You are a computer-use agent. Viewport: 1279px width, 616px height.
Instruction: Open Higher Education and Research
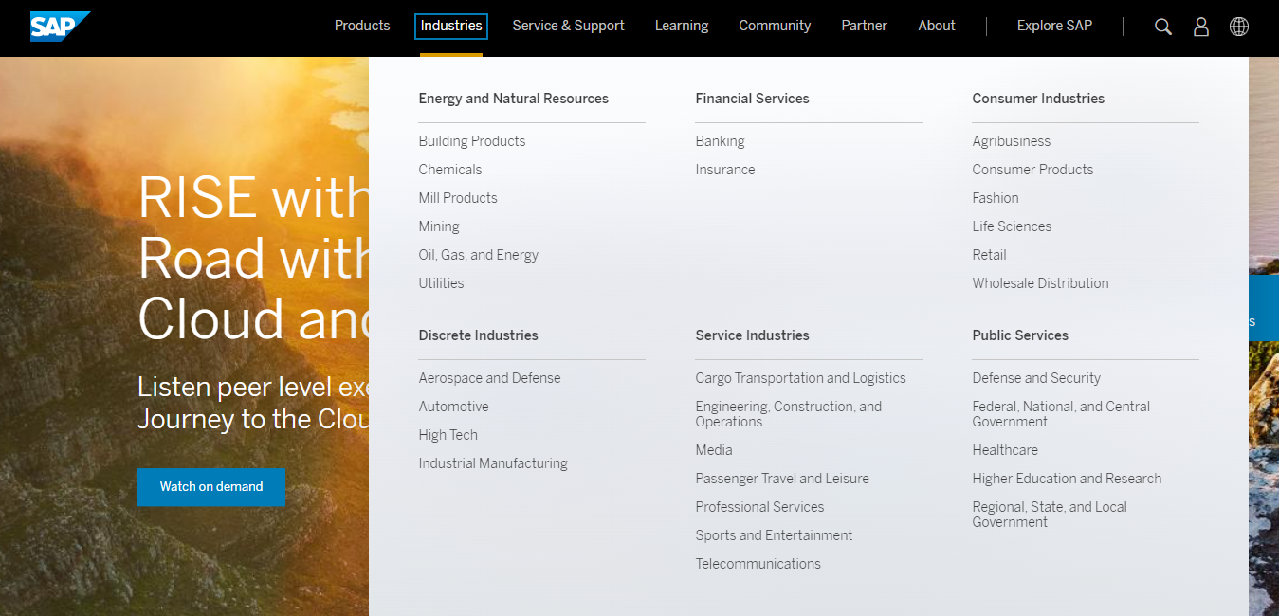pyautogui.click(x=1067, y=479)
